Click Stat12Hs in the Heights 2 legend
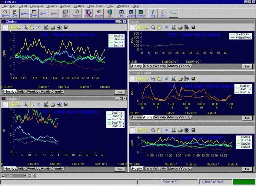 115,126
